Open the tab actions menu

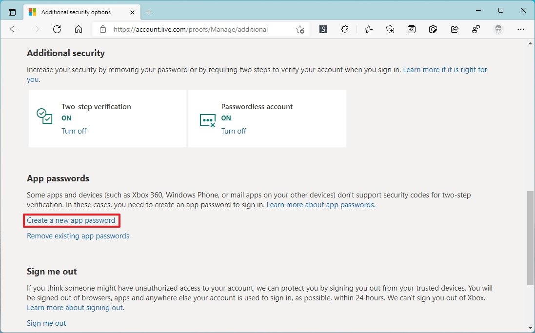coord(12,10)
